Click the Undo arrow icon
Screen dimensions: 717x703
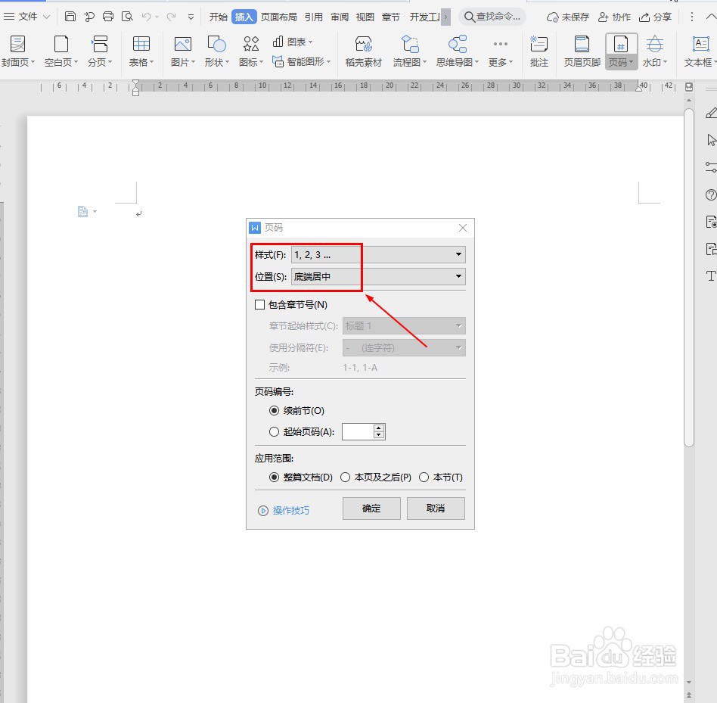(146, 17)
